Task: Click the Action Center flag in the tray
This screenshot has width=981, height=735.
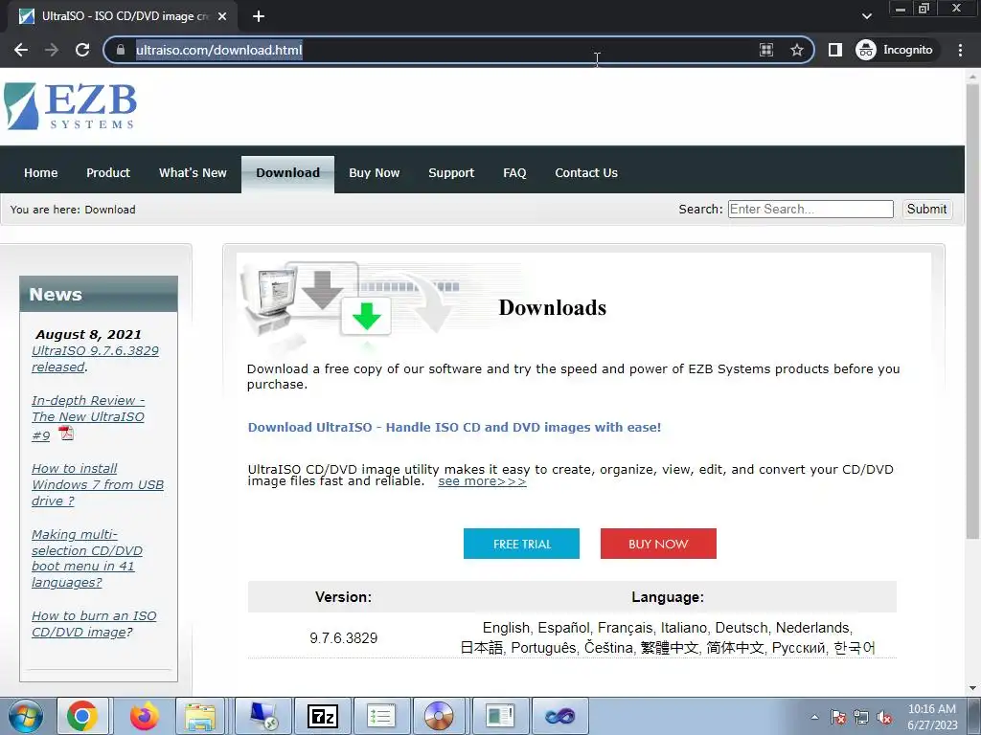Action: tap(838, 717)
